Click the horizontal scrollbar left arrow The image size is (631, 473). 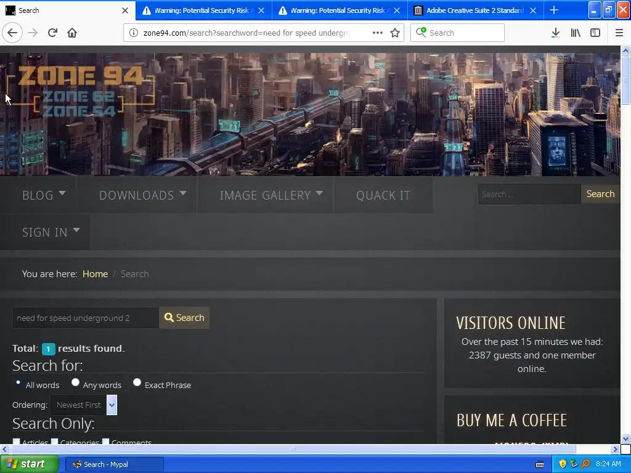click(x=4, y=449)
